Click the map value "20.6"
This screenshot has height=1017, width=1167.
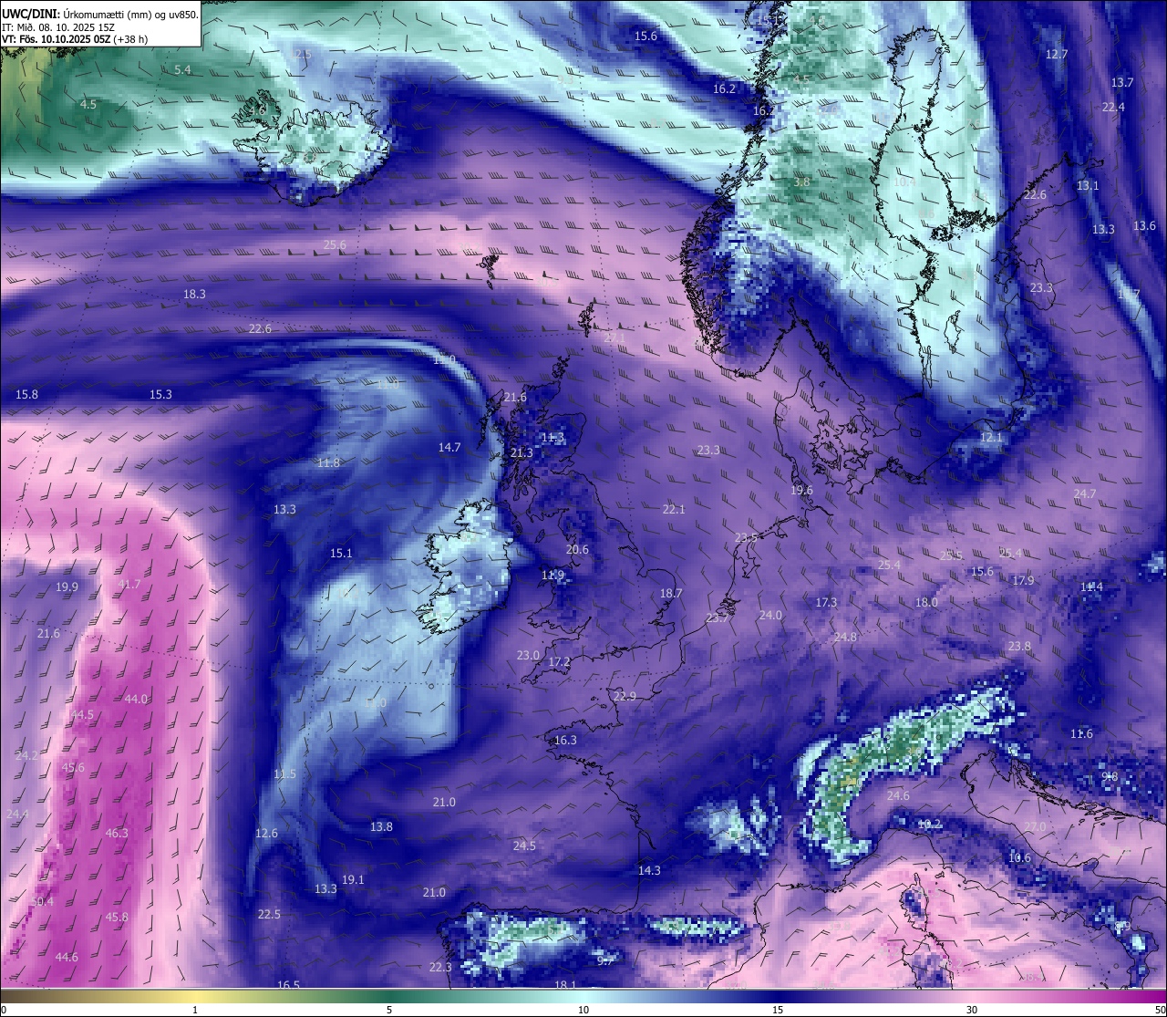click(x=577, y=550)
